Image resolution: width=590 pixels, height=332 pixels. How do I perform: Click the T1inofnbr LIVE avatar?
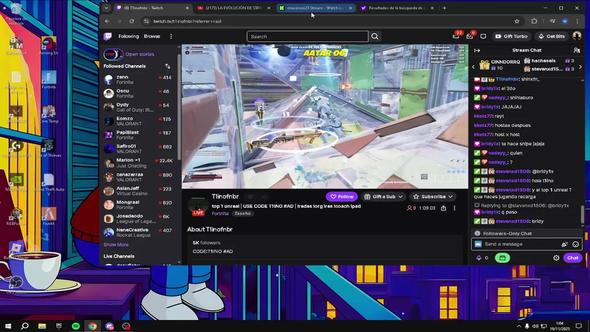(198, 204)
